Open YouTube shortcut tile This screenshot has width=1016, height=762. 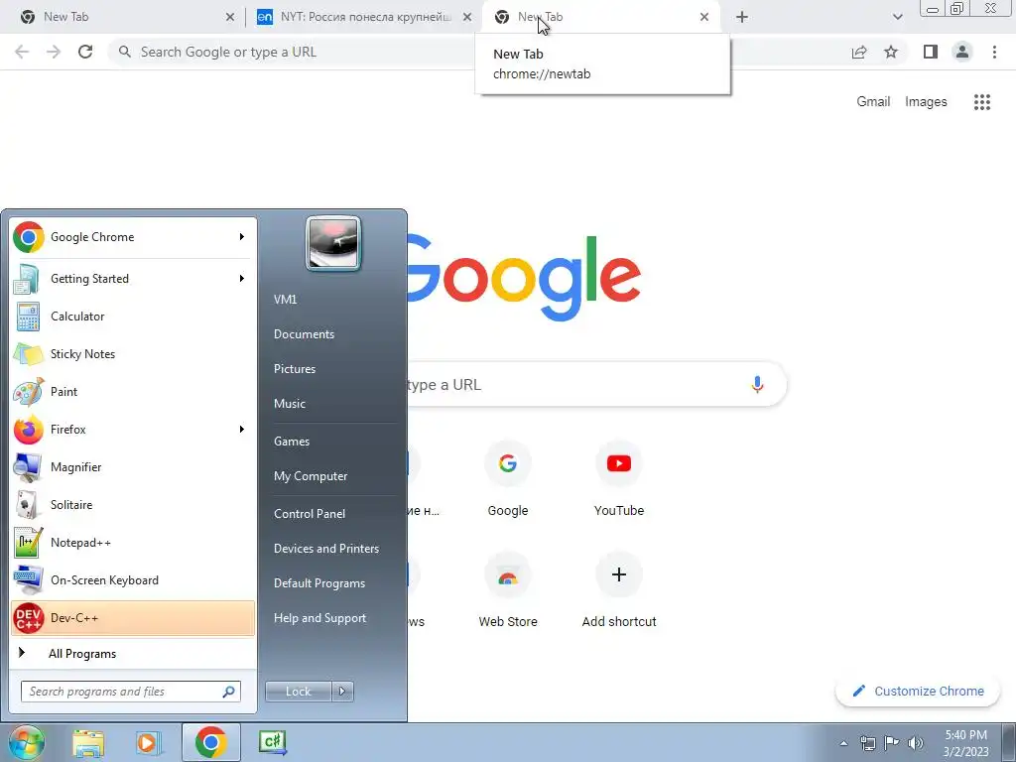click(619, 479)
